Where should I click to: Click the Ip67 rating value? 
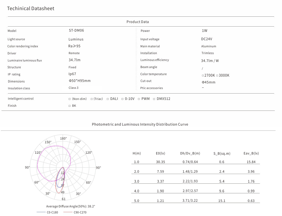click(72, 74)
